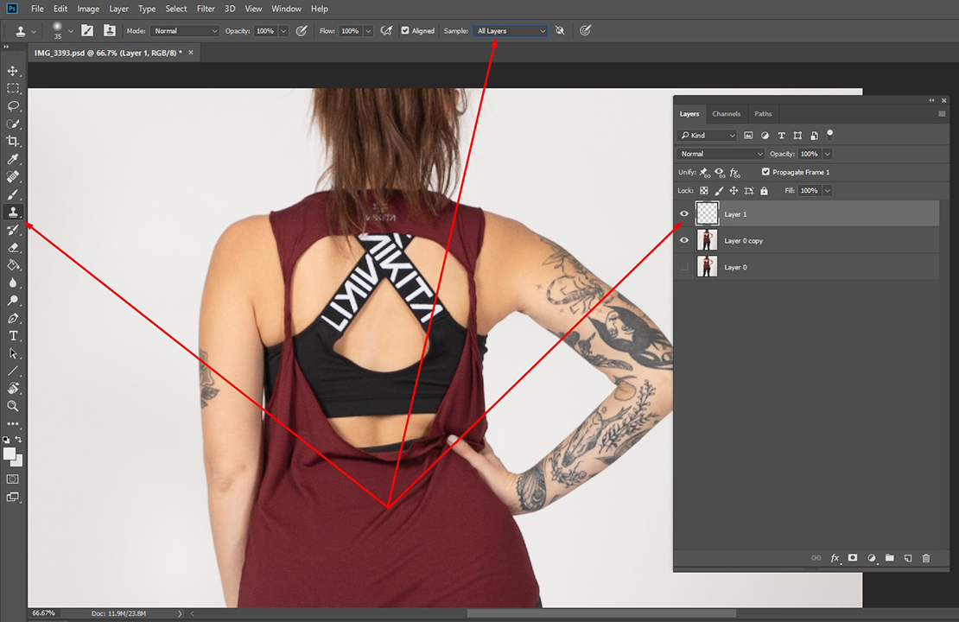Toggle layer filtering switch on
The height and width of the screenshot is (622, 959).
(x=830, y=135)
